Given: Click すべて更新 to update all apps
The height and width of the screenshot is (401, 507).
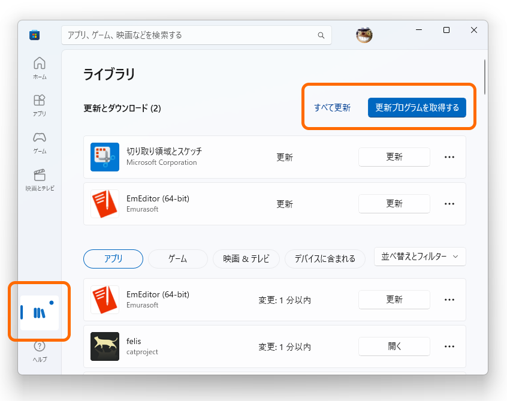Looking at the screenshot, I should pos(332,107).
